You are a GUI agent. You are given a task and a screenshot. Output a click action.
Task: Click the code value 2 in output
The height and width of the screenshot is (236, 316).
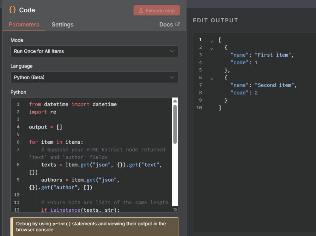(x=256, y=93)
